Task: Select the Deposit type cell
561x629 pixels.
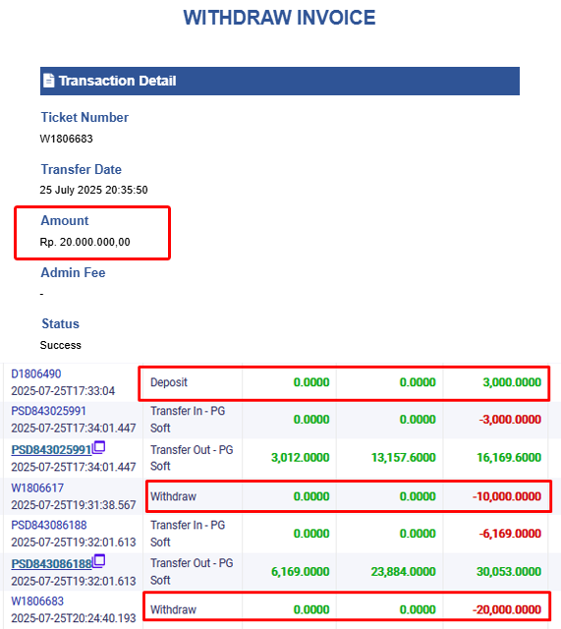Action: 169,382
